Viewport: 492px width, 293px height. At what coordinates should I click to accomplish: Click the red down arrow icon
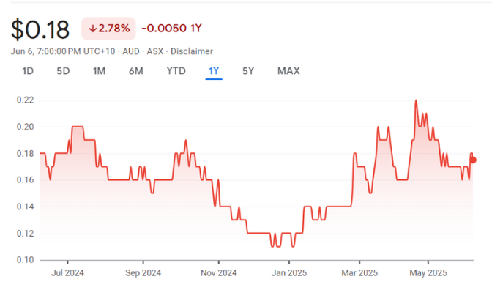92,29
